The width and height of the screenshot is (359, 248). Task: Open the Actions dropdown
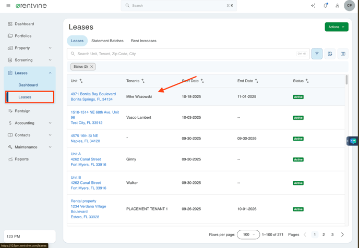[336, 27]
